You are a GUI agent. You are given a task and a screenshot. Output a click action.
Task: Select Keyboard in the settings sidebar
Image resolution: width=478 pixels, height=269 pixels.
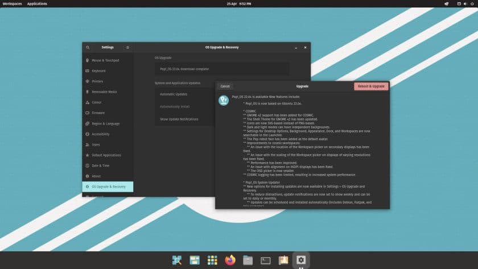108,71
